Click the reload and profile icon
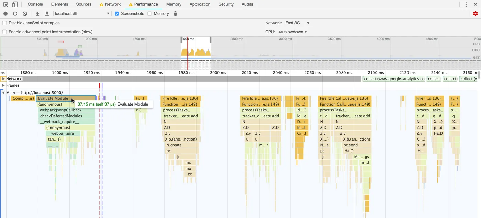The image size is (481, 218). (x=15, y=14)
